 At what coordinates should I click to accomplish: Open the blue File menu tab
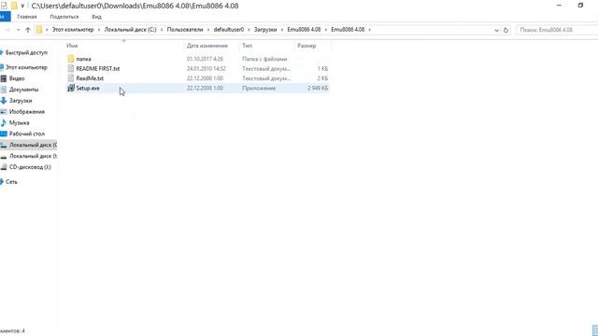[x=5, y=17]
